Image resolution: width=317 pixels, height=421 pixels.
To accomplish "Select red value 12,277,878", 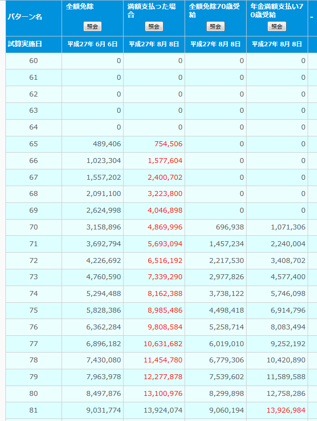I will (x=163, y=377).
